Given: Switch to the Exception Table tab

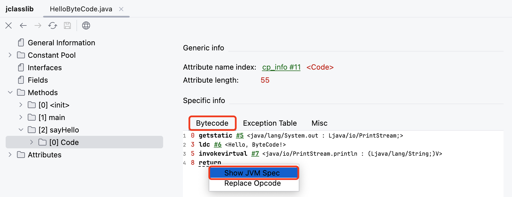Looking at the screenshot, I should tap(270, 123).
